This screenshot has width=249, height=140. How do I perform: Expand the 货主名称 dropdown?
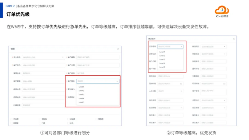coord(43,57)
